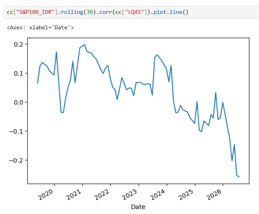Click the <Axes: xlabel='Date'> output text
259x214 pixels.
(x=40, y=27)
